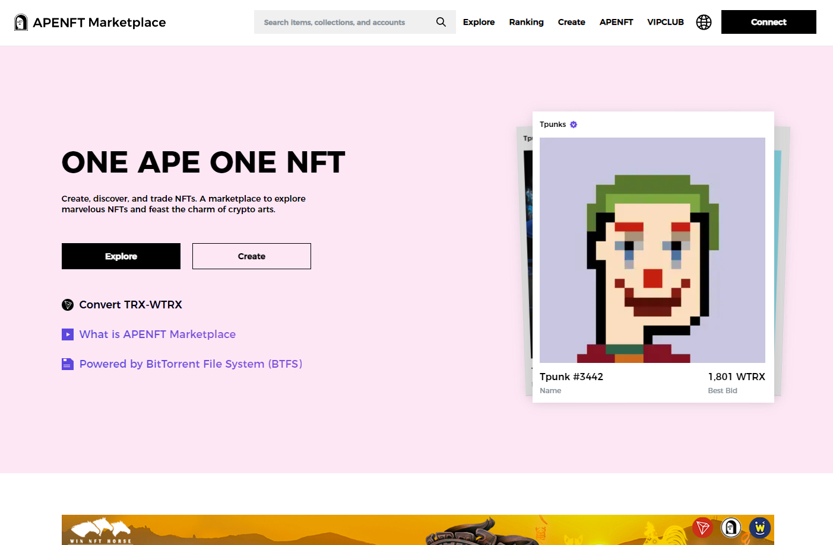Open the Tpunk #3442 NFT image
This screenshot has height=545, width=833.
(652, 250)
